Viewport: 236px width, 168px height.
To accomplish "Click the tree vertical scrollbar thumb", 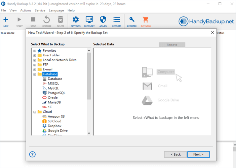I will [x=89, y=76].
